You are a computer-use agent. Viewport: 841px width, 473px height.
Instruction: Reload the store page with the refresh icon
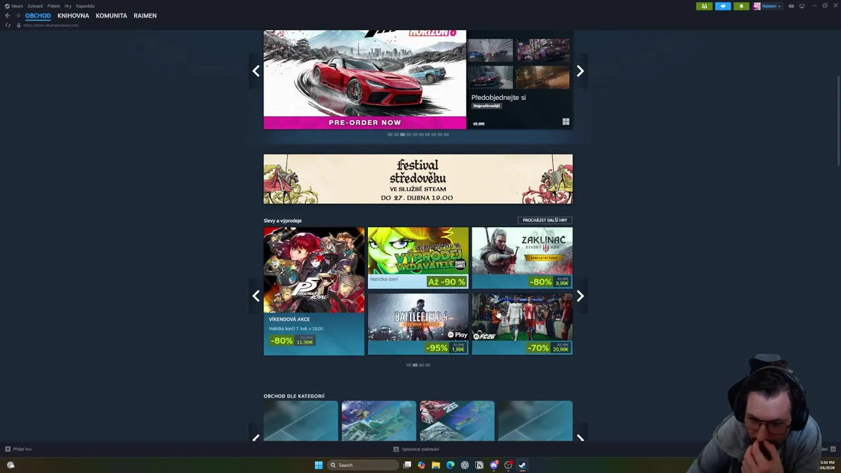click(8, 25)
